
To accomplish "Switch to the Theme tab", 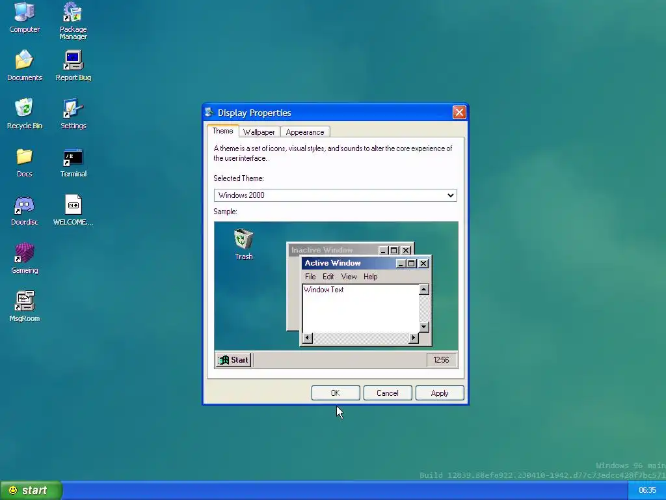I will (x=222, y=131).
